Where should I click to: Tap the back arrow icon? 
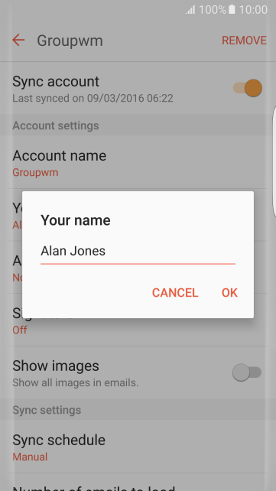[18, 40]
